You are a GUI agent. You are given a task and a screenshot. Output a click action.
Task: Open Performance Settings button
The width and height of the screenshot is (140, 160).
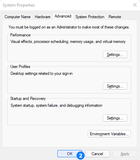[115, 55]
